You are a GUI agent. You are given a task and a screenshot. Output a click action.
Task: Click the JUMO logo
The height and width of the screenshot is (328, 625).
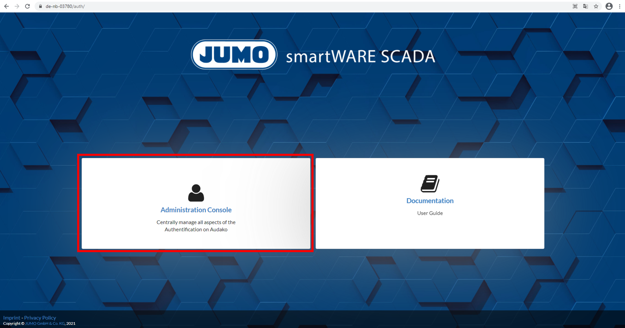click(234, 55)
